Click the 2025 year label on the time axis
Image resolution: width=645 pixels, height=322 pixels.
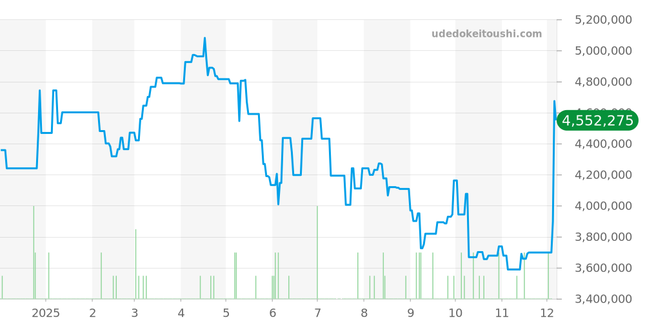coord(46,313)
